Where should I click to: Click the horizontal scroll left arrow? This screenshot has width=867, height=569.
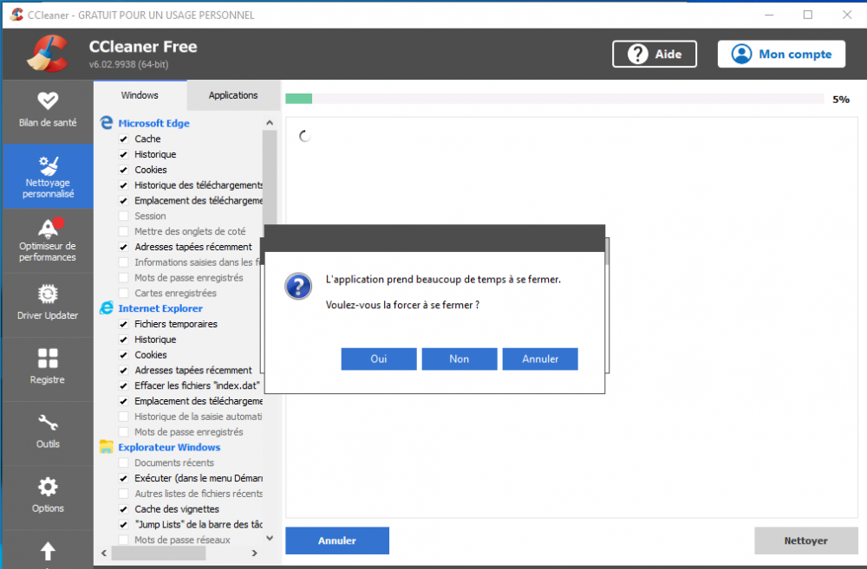(104, 553)
